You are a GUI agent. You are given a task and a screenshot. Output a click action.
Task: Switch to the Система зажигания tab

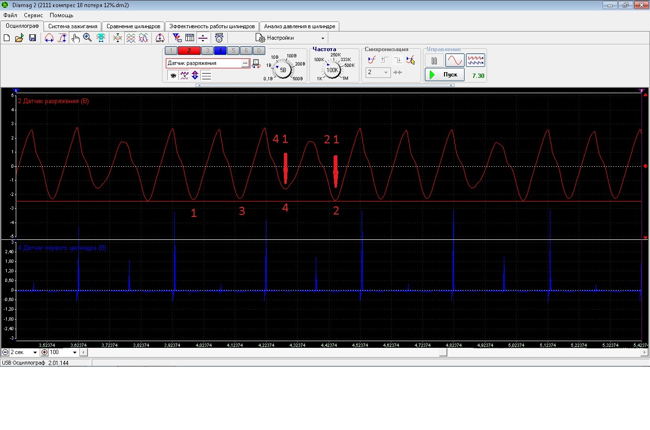(73, 26)
